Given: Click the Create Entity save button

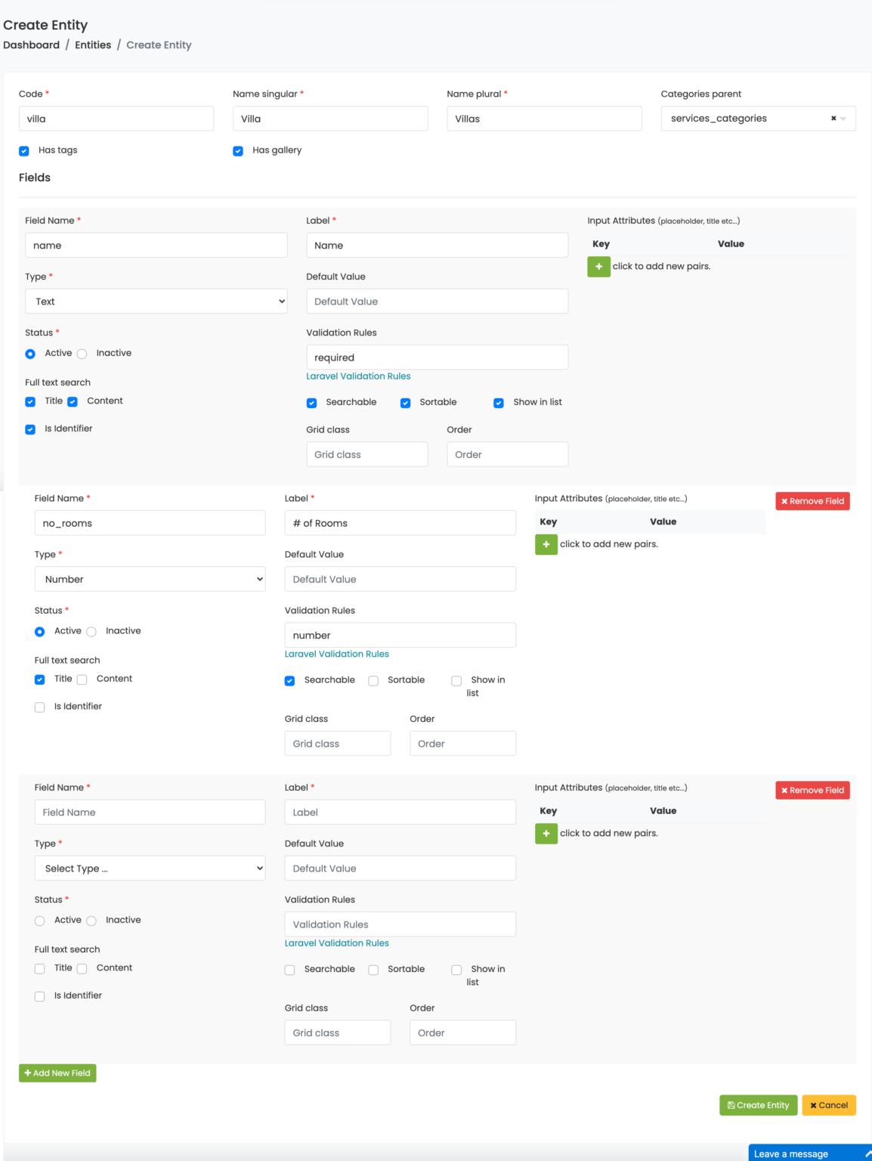Looking at the screenshot, I should tap(757, 1105).
